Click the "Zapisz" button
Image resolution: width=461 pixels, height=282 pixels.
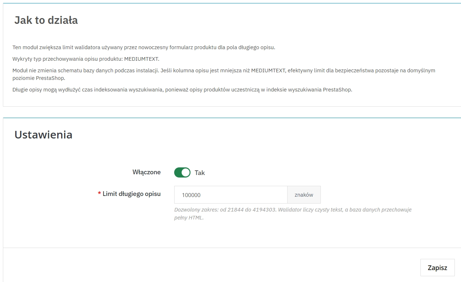tap(437, 268)
